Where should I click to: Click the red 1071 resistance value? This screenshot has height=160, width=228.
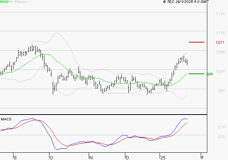[x=220, y=43]
